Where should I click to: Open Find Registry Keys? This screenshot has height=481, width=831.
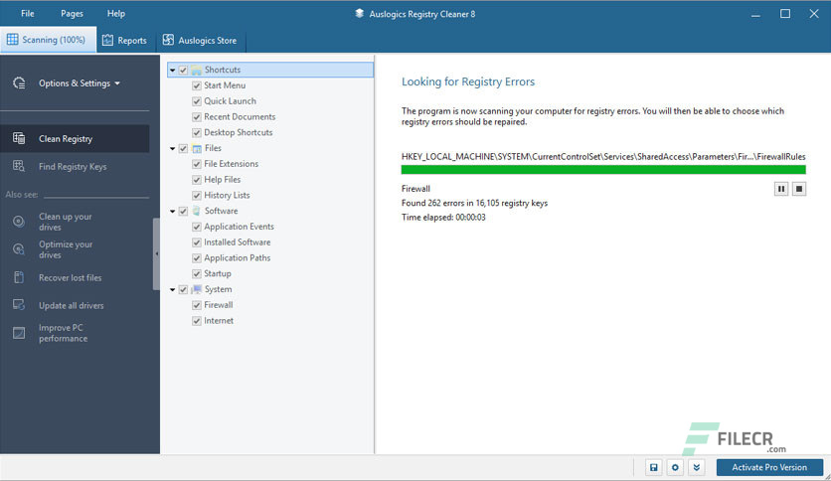click(x=75, y=166)
